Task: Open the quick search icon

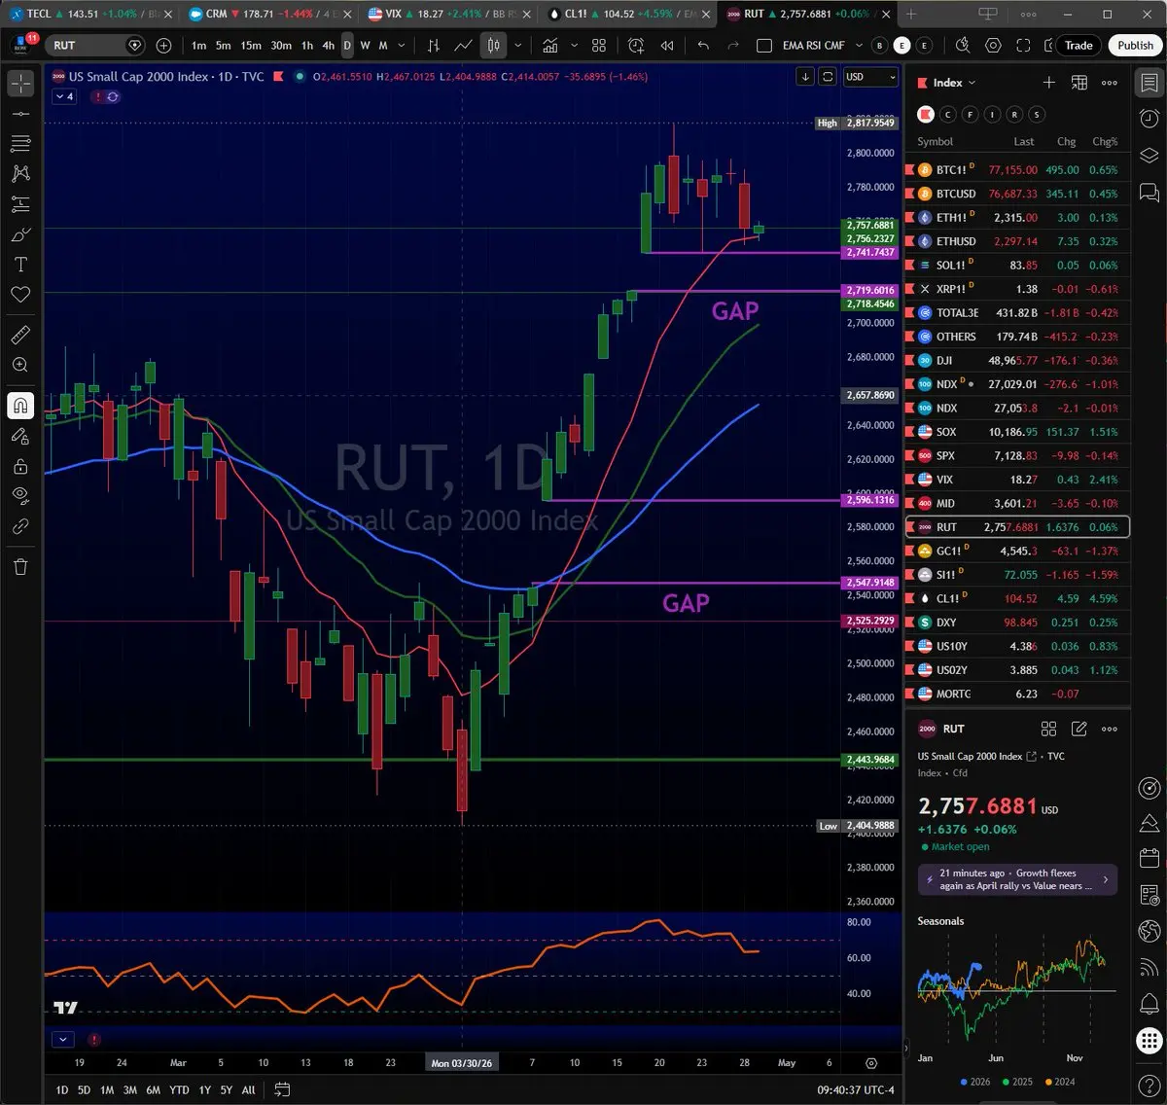Action: pos(962,46)
